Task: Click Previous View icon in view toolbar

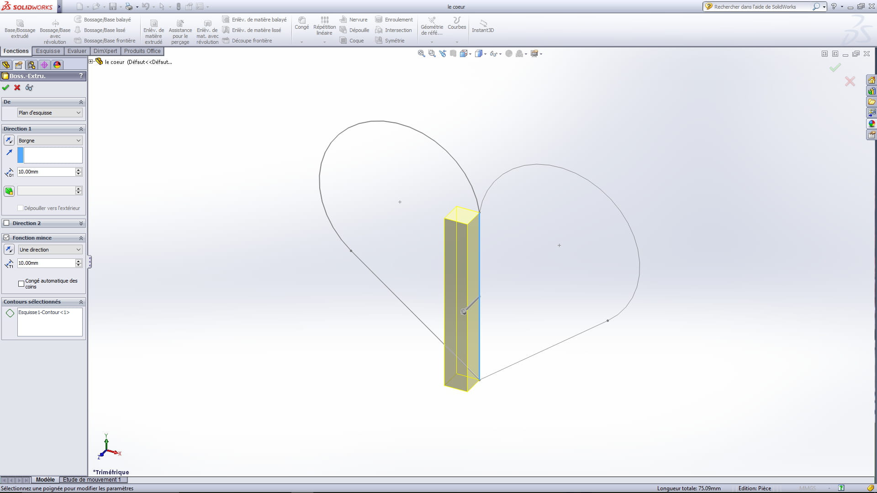Action: [x=443, y=53]
